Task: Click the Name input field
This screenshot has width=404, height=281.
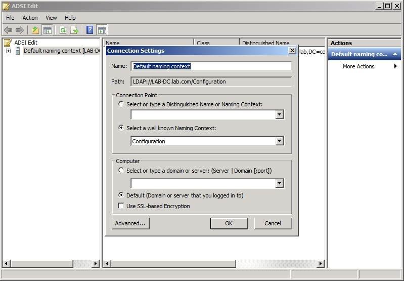Action: pyautogui.click(x=211, y=66)
